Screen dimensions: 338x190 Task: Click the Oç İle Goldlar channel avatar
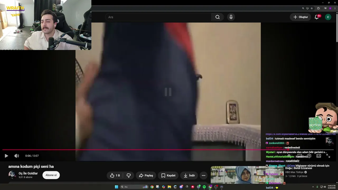click(x=12, y=175)
